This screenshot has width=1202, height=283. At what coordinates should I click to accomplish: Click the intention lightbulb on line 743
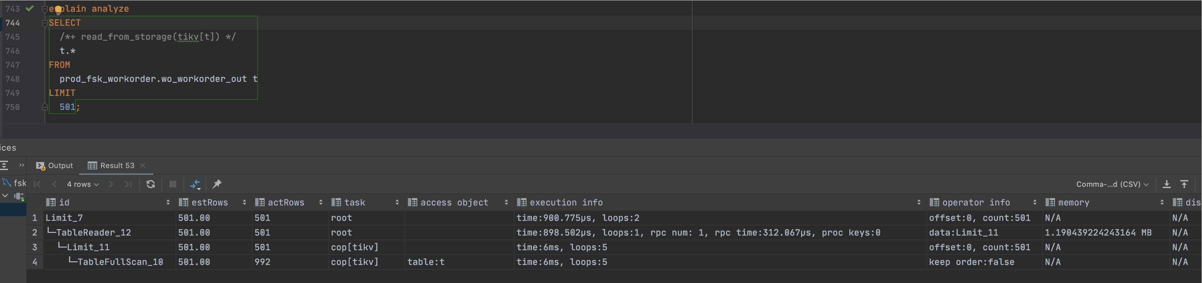pyautogui.click(x=58, y=9)
